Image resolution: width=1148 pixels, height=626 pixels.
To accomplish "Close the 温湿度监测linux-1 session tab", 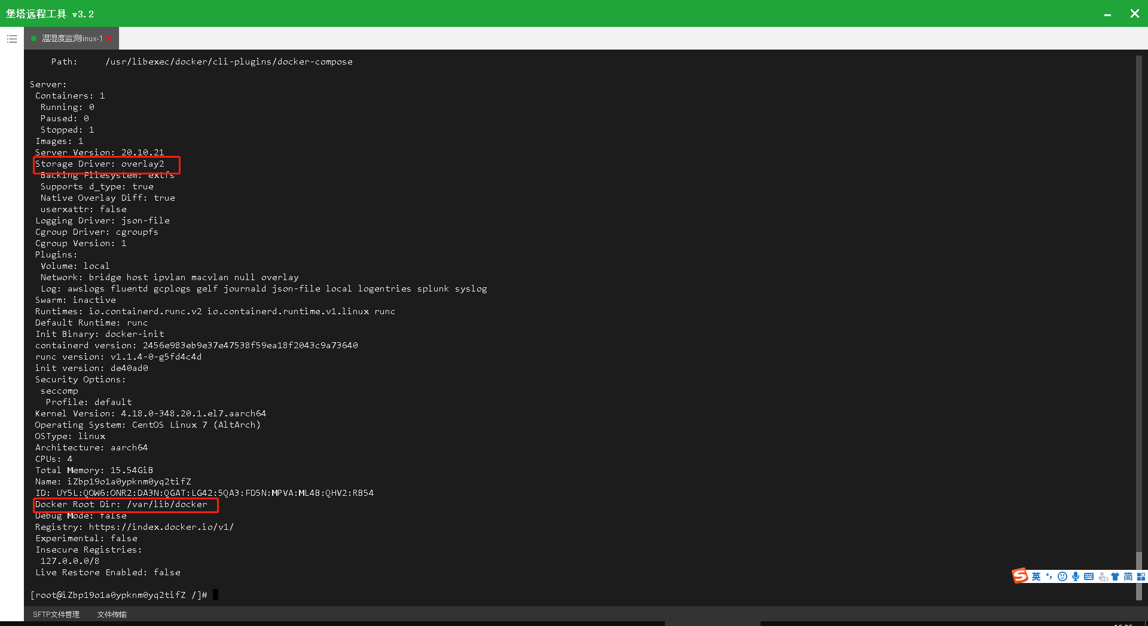I will 109,38.
